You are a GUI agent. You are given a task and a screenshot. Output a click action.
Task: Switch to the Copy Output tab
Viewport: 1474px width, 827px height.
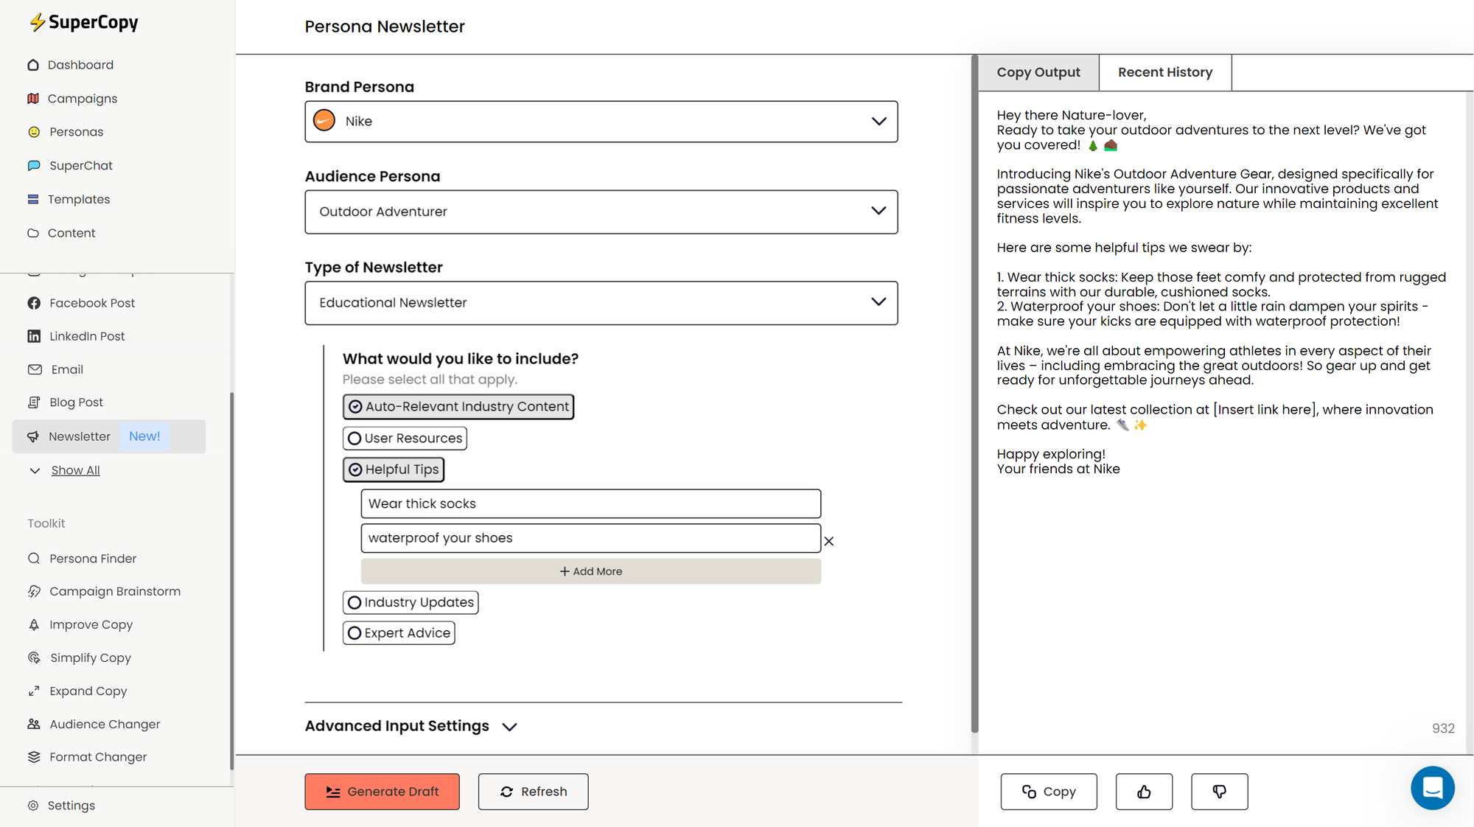(x=1038, y=72)
